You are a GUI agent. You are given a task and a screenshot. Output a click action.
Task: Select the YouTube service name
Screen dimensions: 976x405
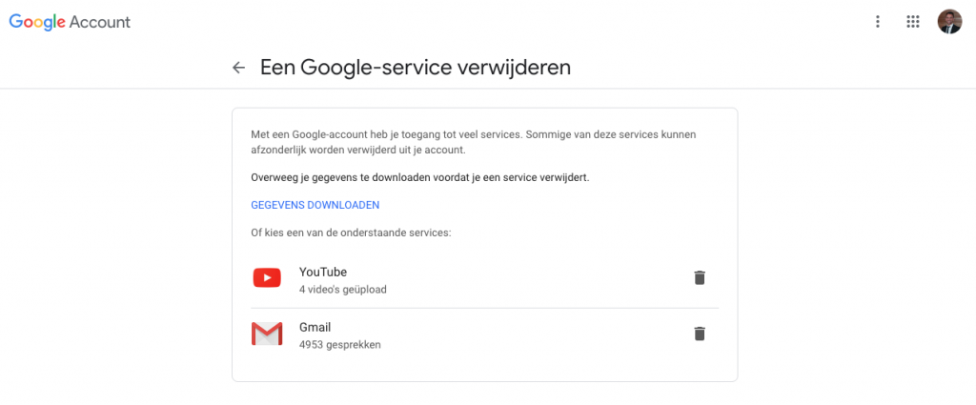click(x=323, y=272)
